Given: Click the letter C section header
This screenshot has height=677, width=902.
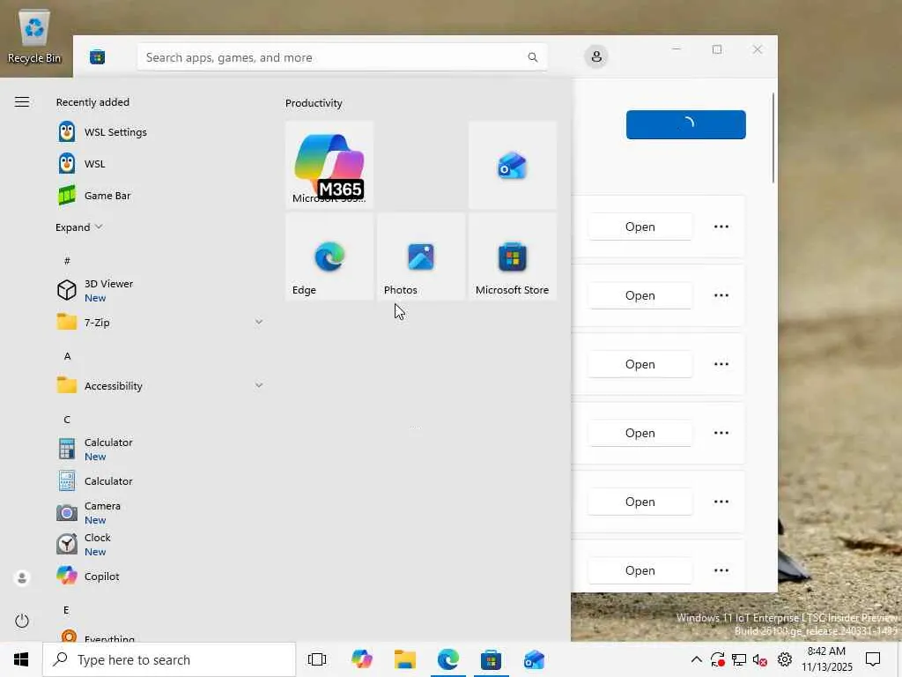Looking at the screenshot, I should coord(67,420).
